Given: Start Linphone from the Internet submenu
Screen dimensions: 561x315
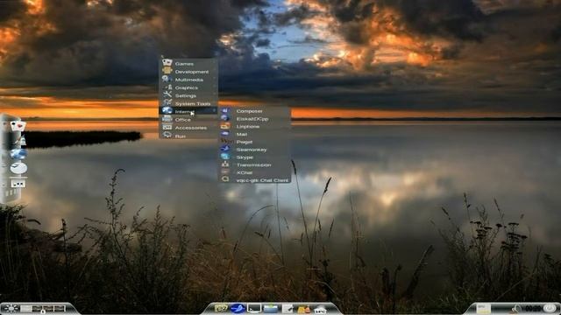Looking at the screenshot, I should [x=255, y=126].
